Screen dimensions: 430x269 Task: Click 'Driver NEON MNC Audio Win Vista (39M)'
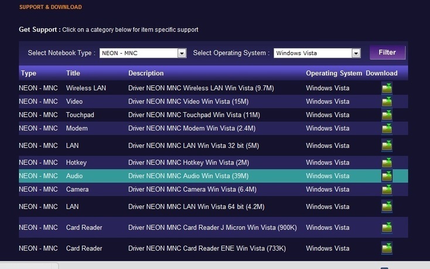[x=189, y=176]
